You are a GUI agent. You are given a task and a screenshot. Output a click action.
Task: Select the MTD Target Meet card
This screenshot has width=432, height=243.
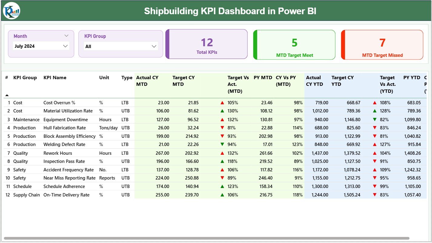(x=294, y=45)
